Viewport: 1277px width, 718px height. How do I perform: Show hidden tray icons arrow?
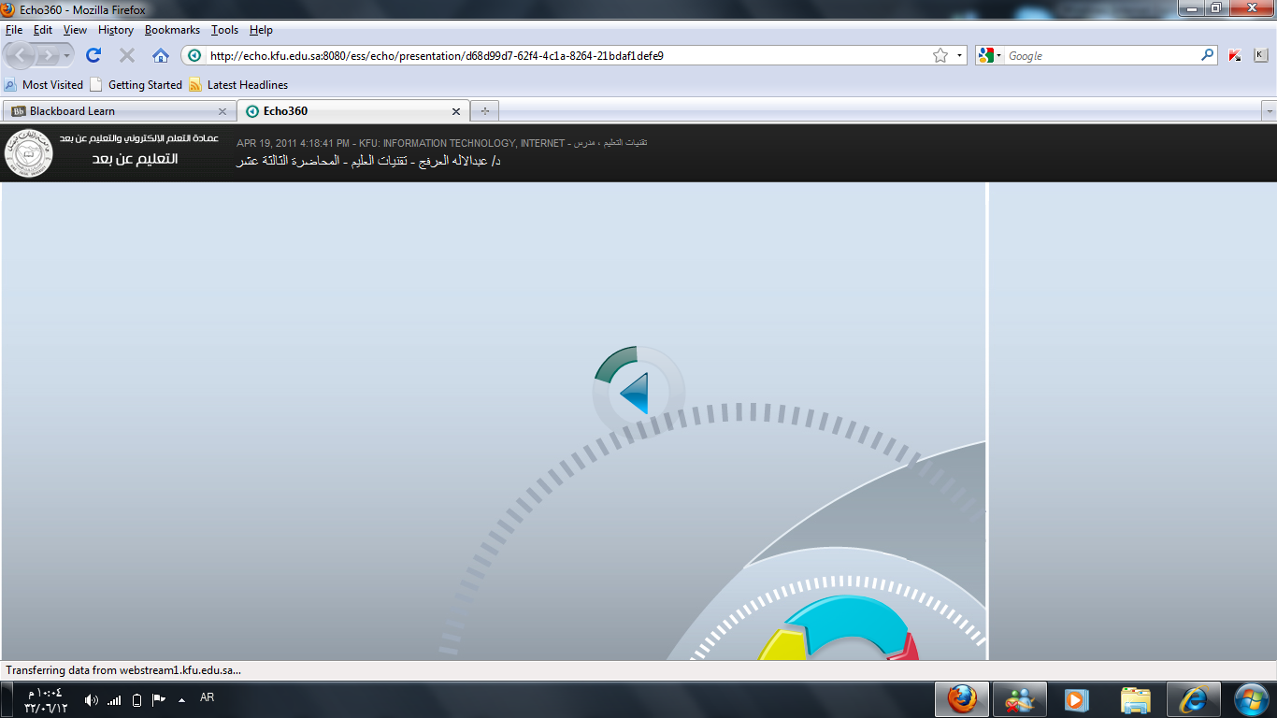pyautogui.click(x=181, y=699)
